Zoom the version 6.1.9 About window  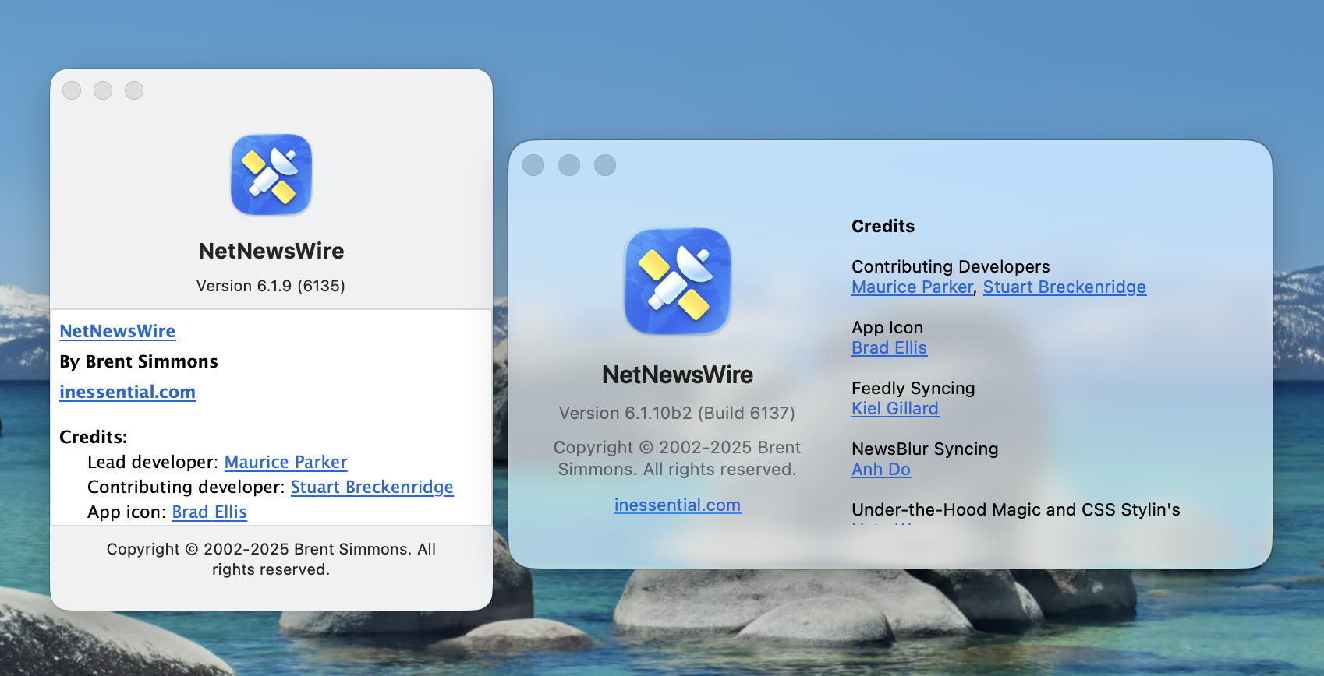[134, 90]
